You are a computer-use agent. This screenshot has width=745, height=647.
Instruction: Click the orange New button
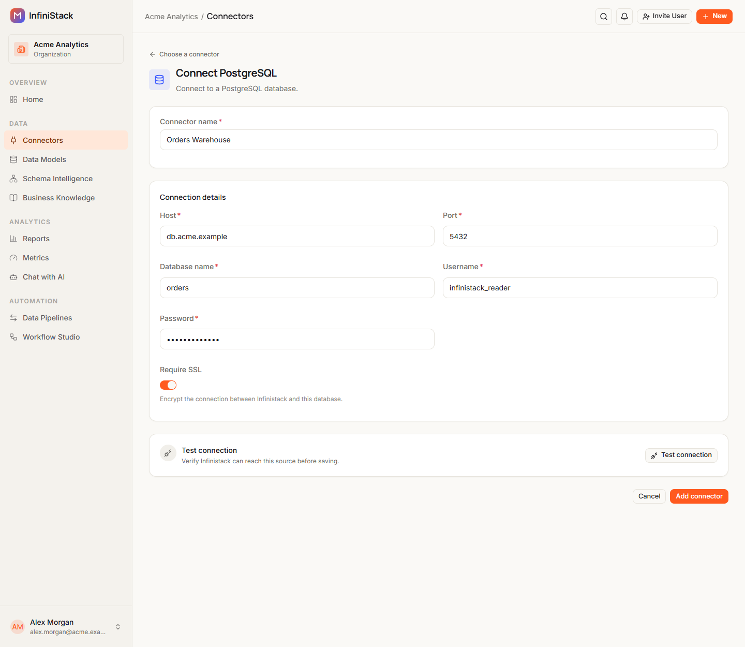click(714, 17)
